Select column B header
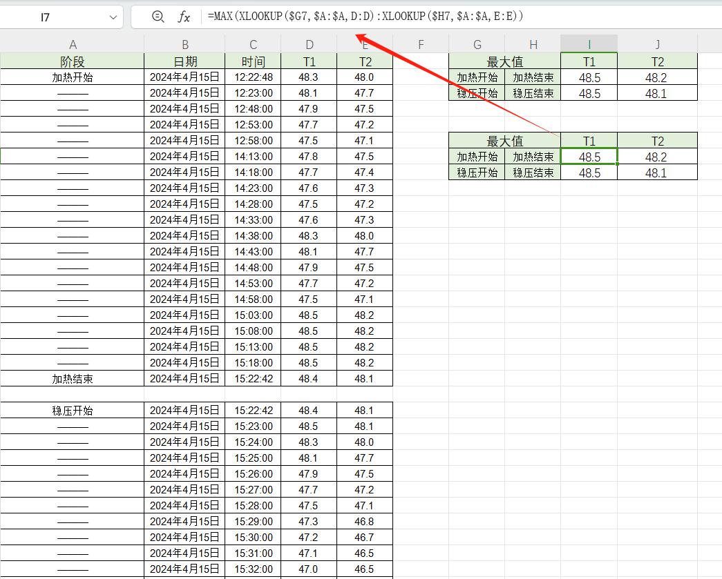 (x=184, y=45)
